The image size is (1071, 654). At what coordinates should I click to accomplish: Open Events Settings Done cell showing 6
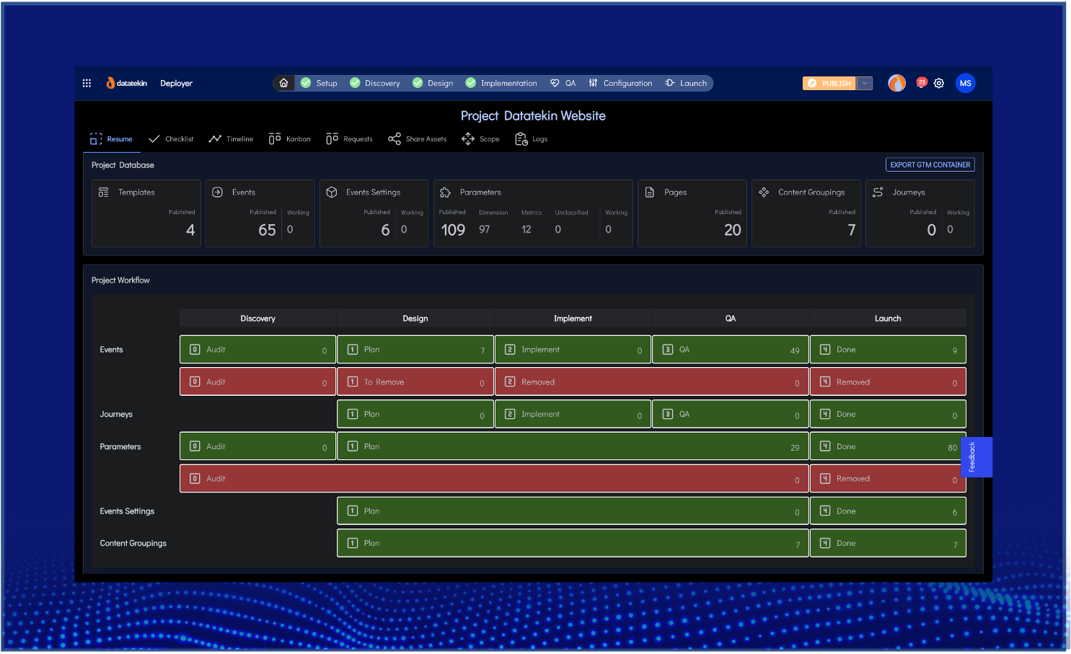(888, 511)
